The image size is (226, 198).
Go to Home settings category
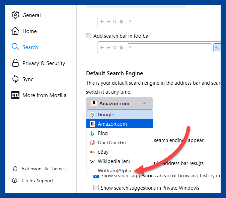[x=24, y=31]
